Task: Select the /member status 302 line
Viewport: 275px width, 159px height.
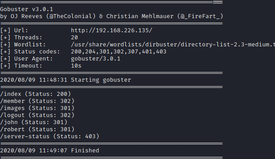Action: click(37, 101)
